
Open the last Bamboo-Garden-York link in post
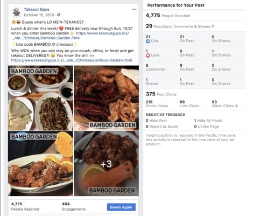72,60
